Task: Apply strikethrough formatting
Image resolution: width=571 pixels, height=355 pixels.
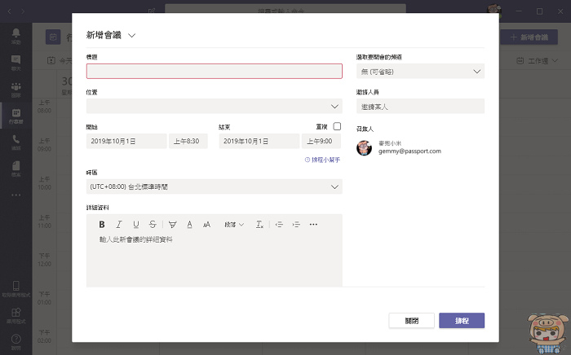Action: coord(153,224)
